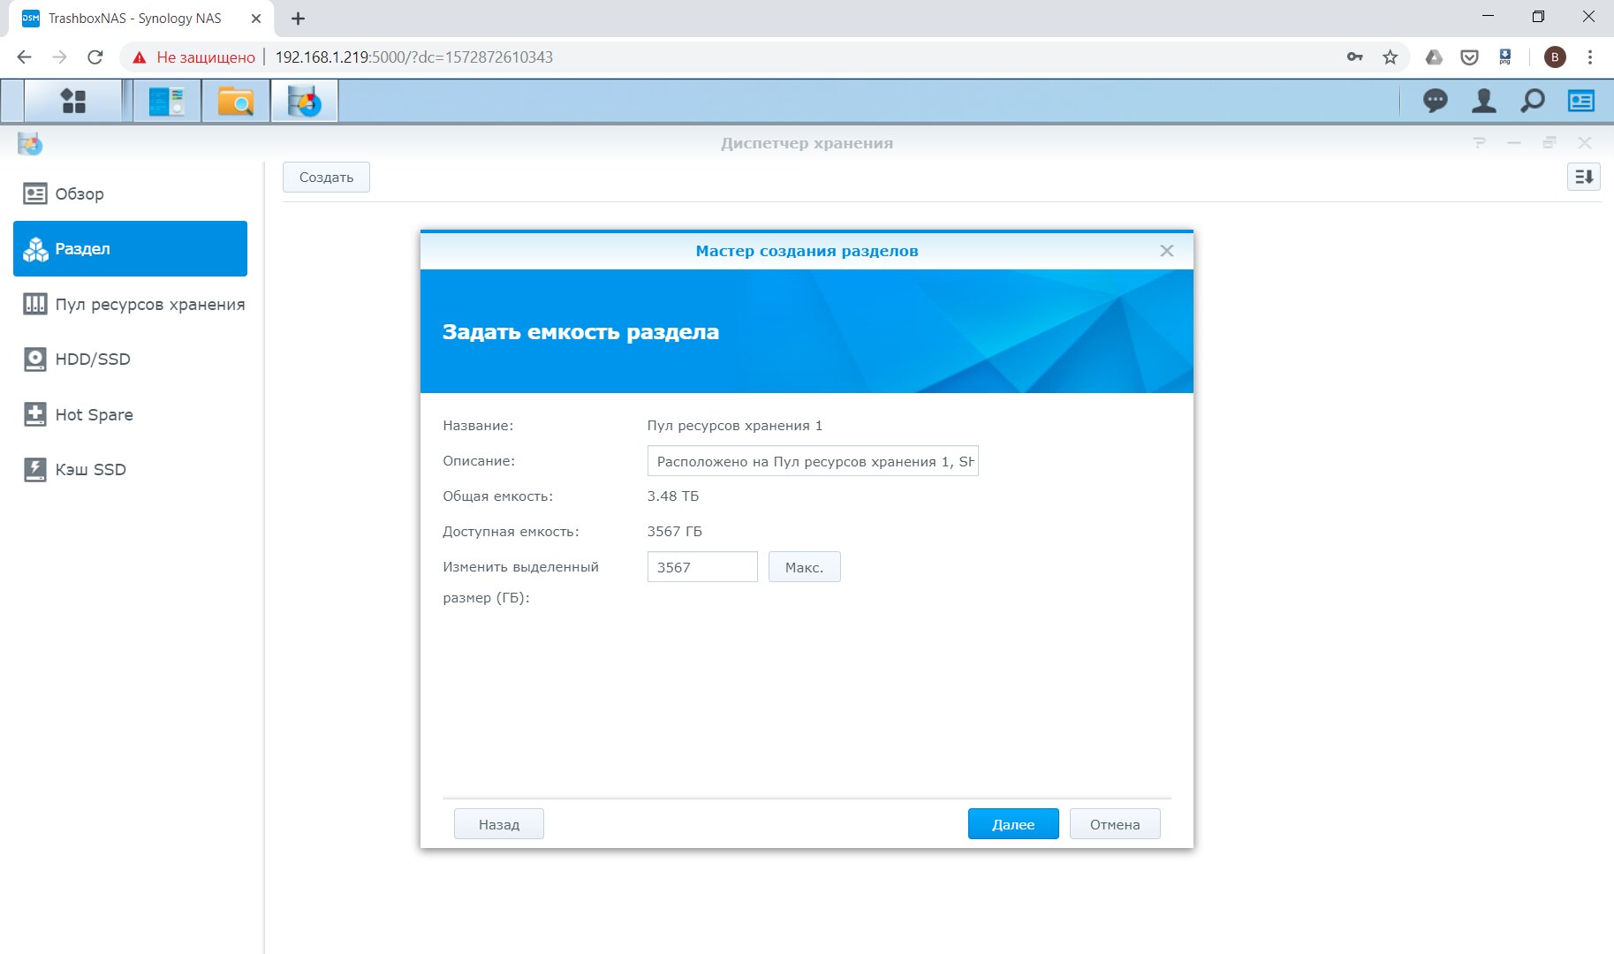Open the Chrome three-dot menu
The image size is (1614, 954).
(x=1590, y=57)
